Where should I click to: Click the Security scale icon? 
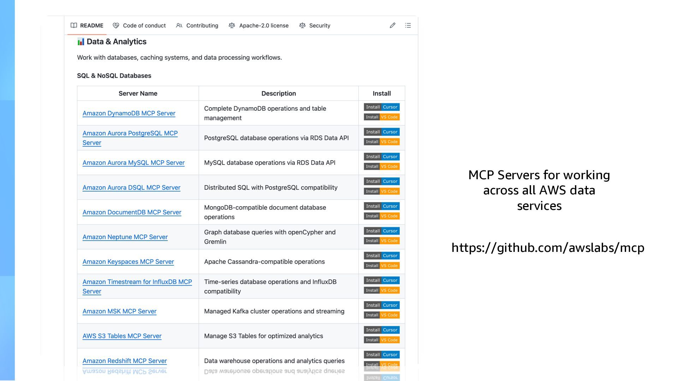[302, 25]
